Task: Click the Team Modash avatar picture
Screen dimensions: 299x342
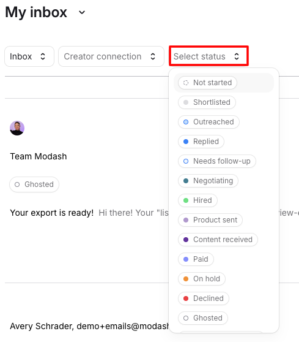Action: (17, 128)
